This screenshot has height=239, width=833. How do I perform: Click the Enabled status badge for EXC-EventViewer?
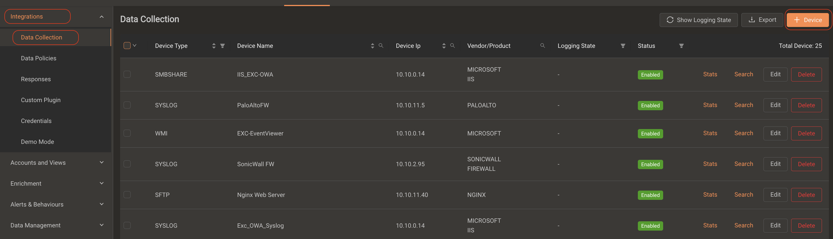(x=650, y=133)
